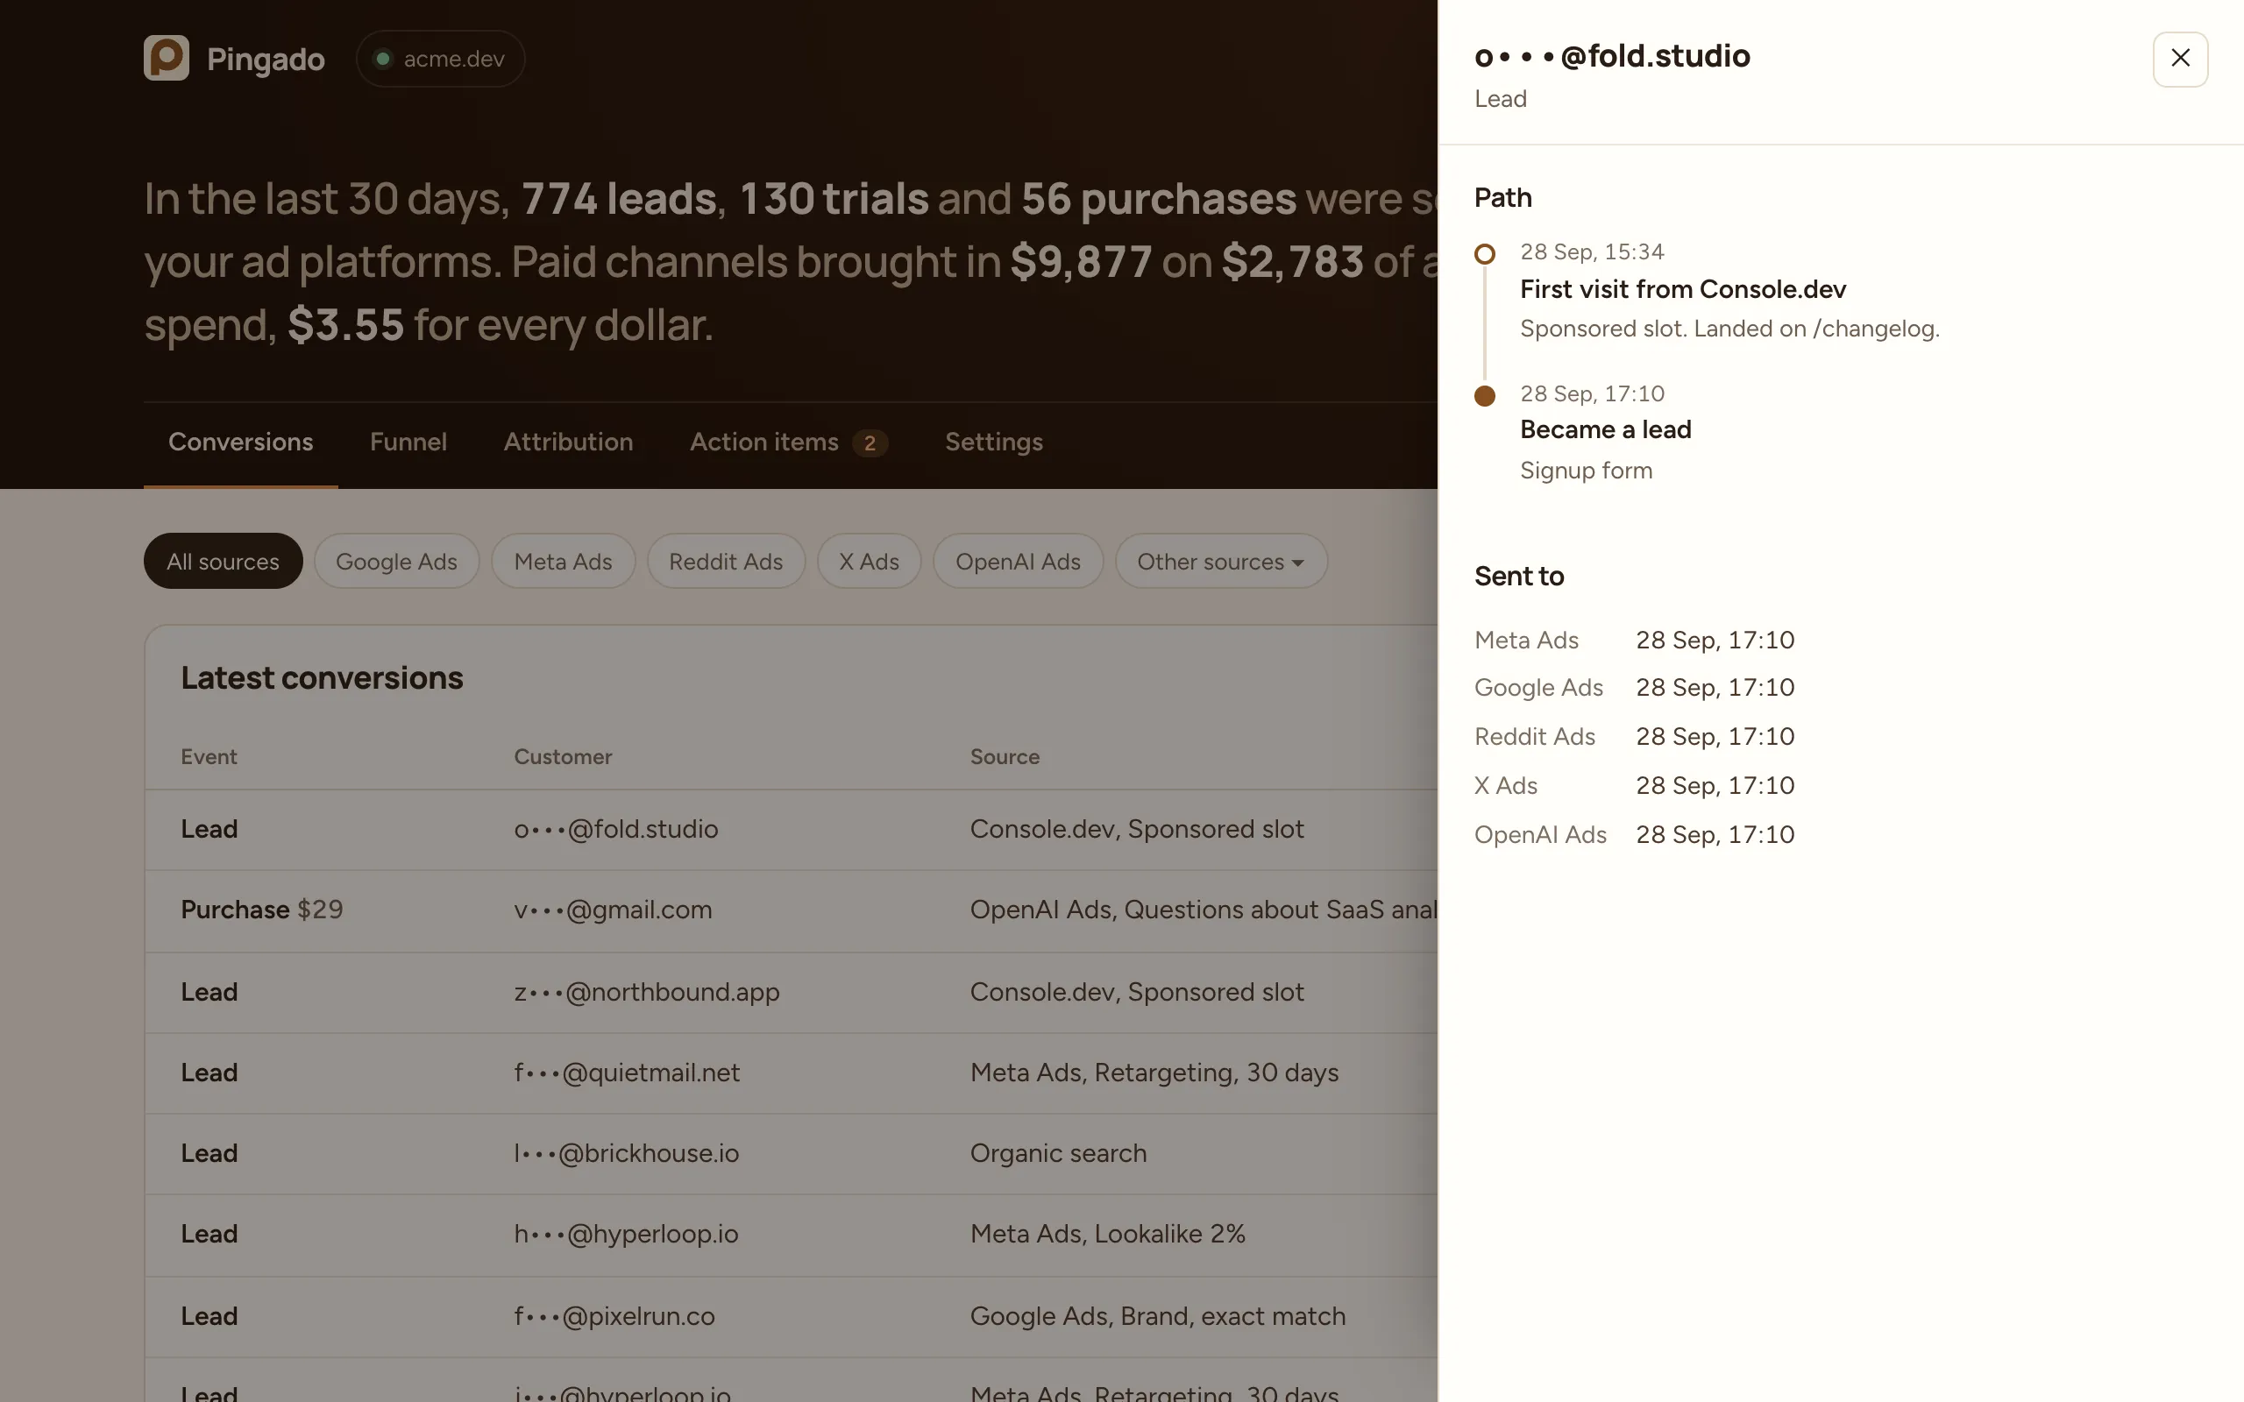Open the o•••@fold.studio lead row

point(791,829)
